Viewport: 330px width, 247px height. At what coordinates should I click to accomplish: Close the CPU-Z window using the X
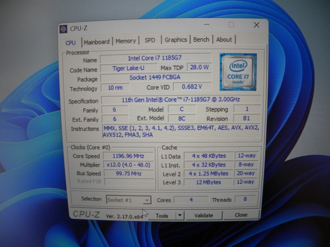(x=256, y=25)
